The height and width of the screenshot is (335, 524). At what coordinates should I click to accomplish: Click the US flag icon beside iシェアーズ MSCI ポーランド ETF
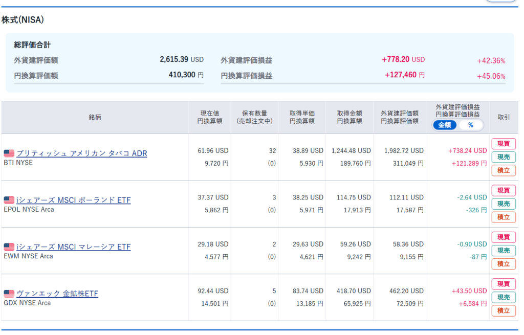pyautogui.click(x=9, y=200)
